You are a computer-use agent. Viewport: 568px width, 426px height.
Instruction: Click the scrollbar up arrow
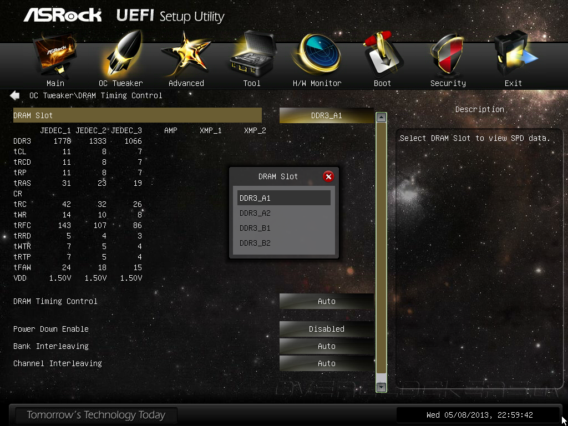click(x=381, y=118)
